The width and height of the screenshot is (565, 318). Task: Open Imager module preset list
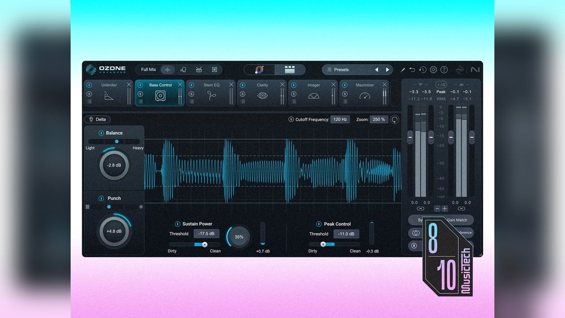[x=294, y=102]
